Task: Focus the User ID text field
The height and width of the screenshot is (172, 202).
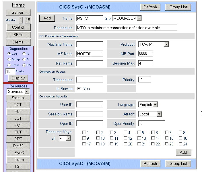Action: [x=90, y=105]
